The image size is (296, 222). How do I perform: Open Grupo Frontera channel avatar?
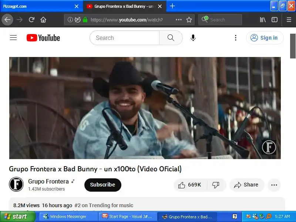16,184
